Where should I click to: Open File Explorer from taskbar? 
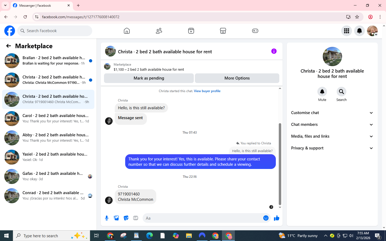(189, 236)
